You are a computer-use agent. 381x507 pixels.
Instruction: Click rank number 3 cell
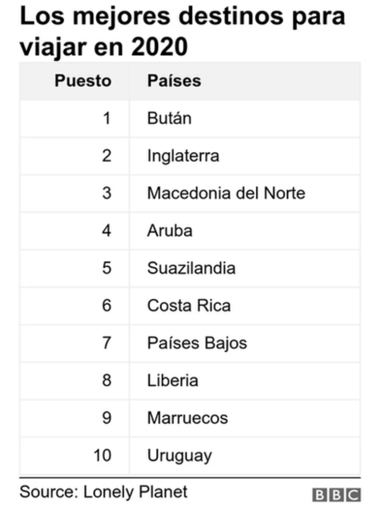click(107, 193)
